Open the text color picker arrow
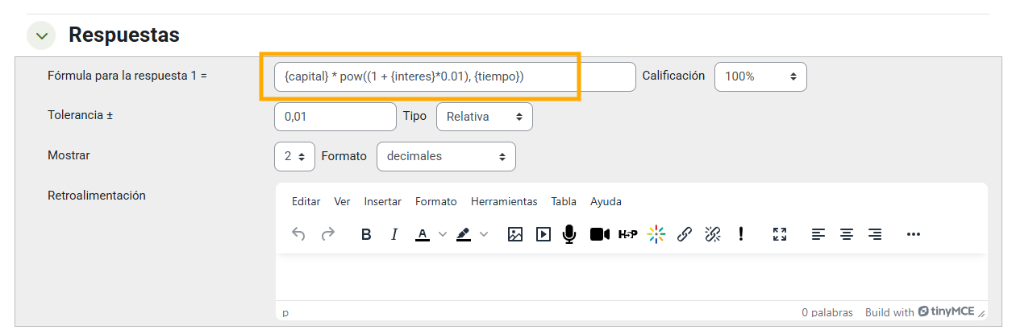 coord(442,234)
